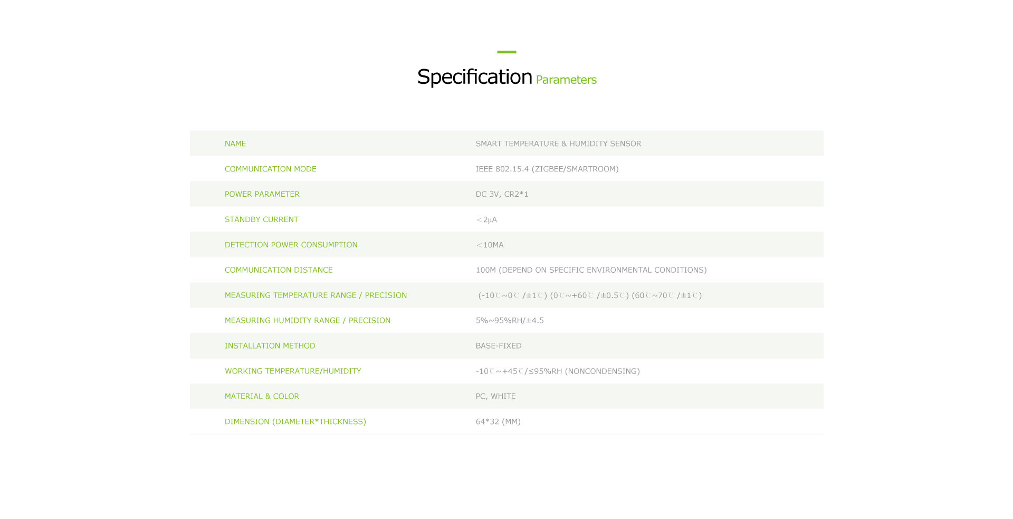Click the green Parameters subtitle

pos(566,80)
